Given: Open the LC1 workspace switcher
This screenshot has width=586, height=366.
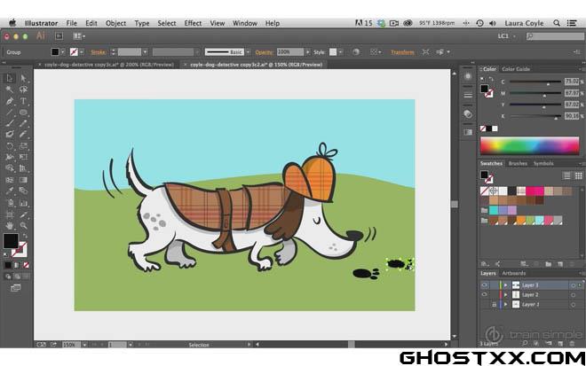Looking at the screenshot, I should pos(506,36).
